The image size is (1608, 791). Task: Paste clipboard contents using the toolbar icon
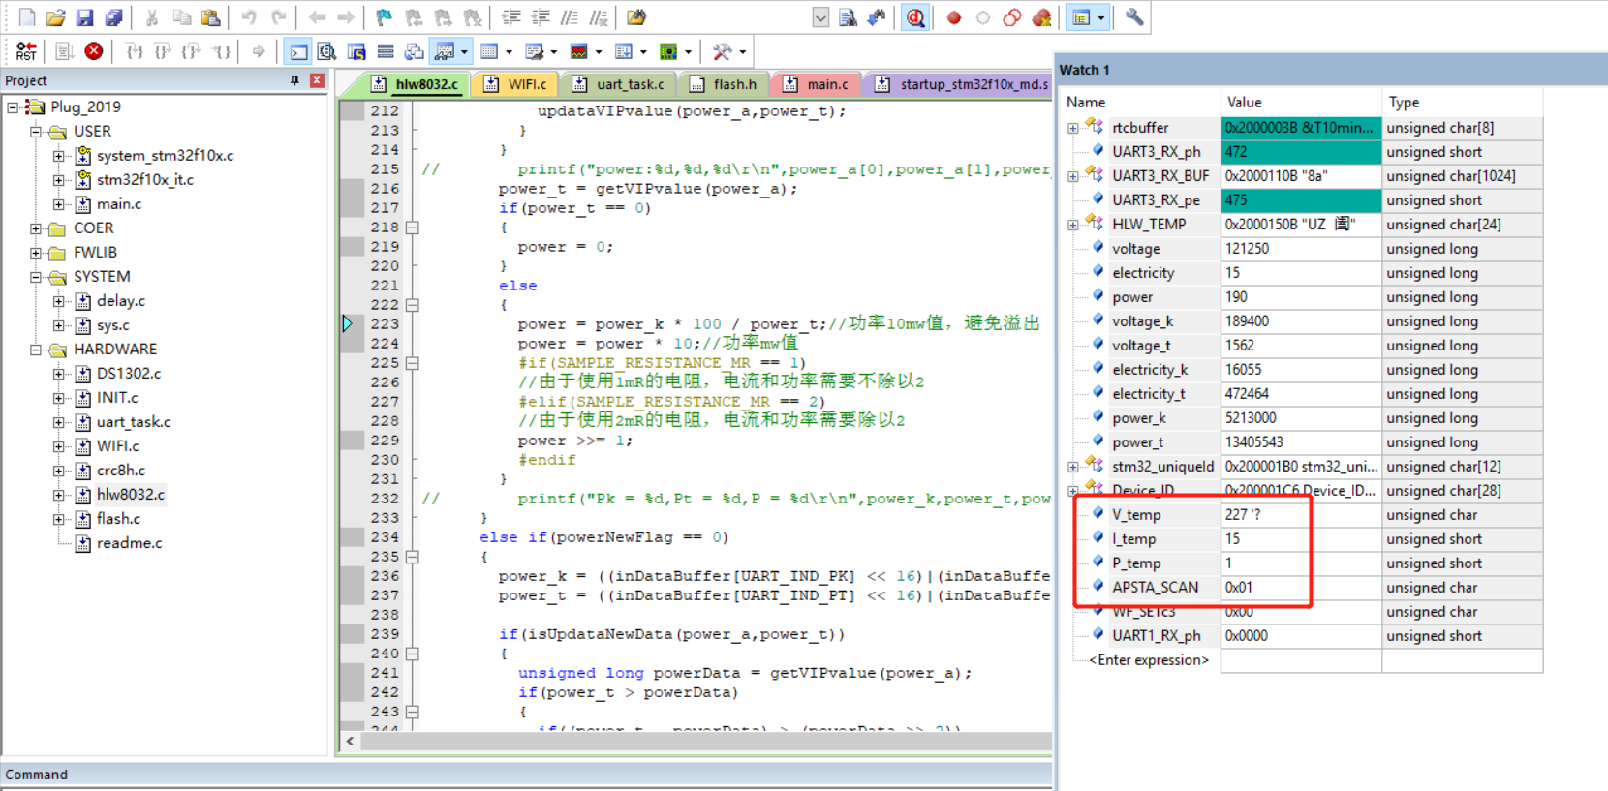(x=210, y=17)
